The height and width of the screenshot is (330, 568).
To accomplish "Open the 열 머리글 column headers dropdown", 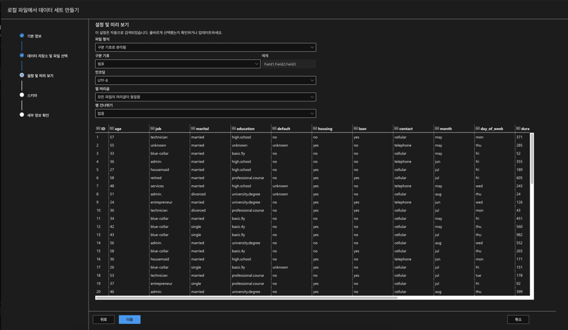I will click(205, 97).
